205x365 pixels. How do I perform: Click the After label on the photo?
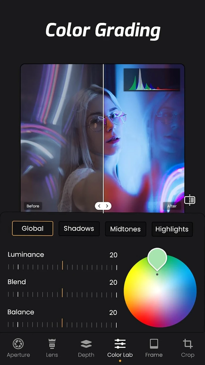click(x=172, y=206)
